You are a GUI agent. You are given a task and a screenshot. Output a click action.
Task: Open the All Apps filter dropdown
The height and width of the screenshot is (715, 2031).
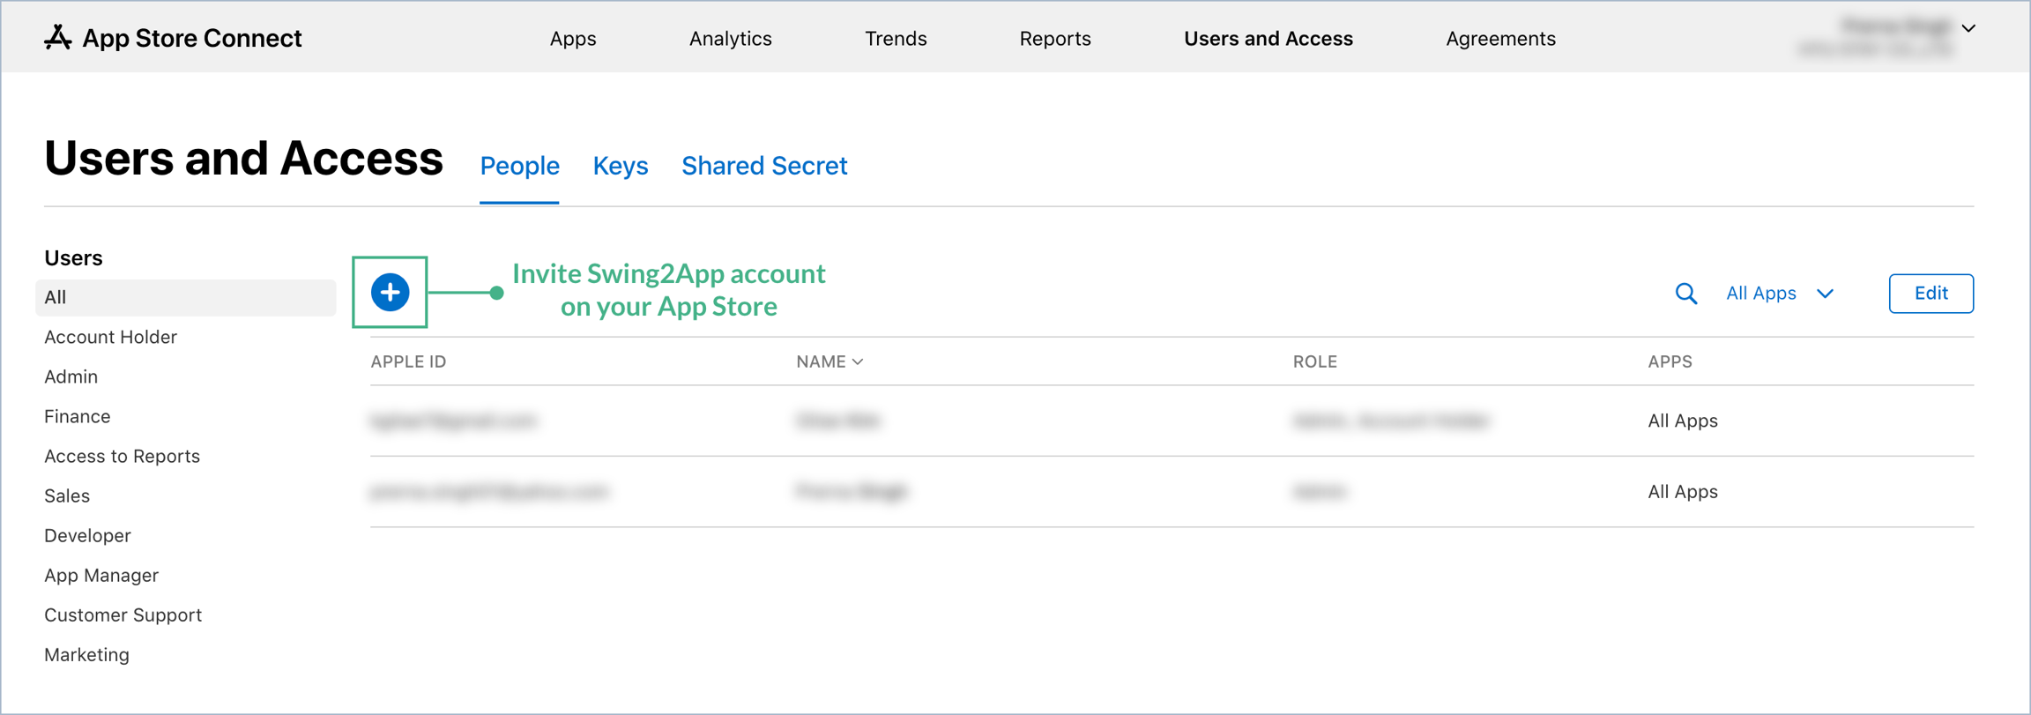point(1779,294)
